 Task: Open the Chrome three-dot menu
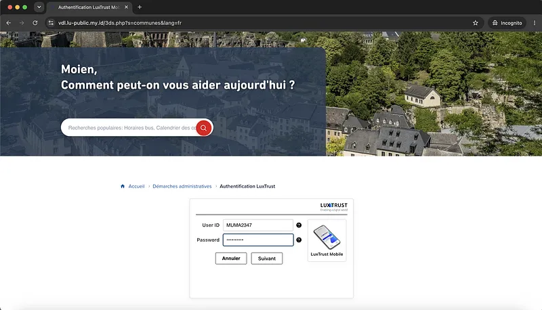(535, 23)
